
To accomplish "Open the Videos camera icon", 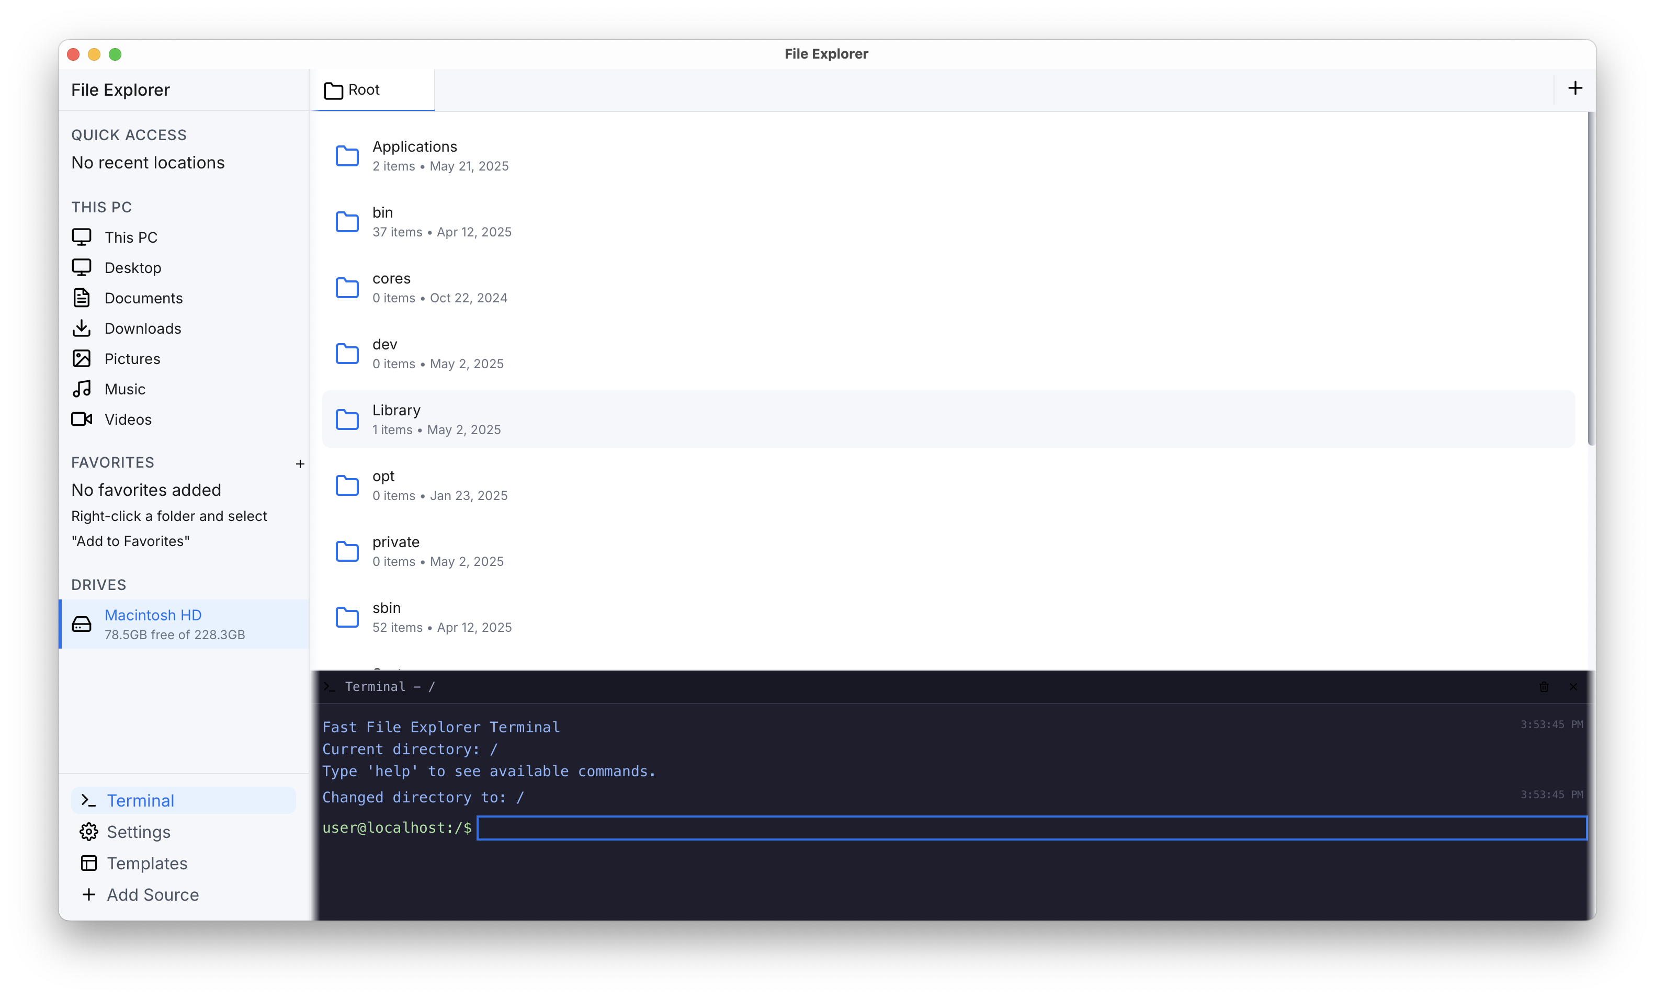I will pos(82,419).
